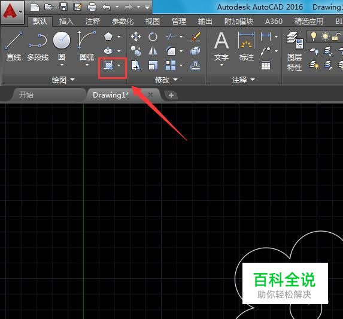
Task: Toggle the layer freeze sun icon
Action: [325, 37]
